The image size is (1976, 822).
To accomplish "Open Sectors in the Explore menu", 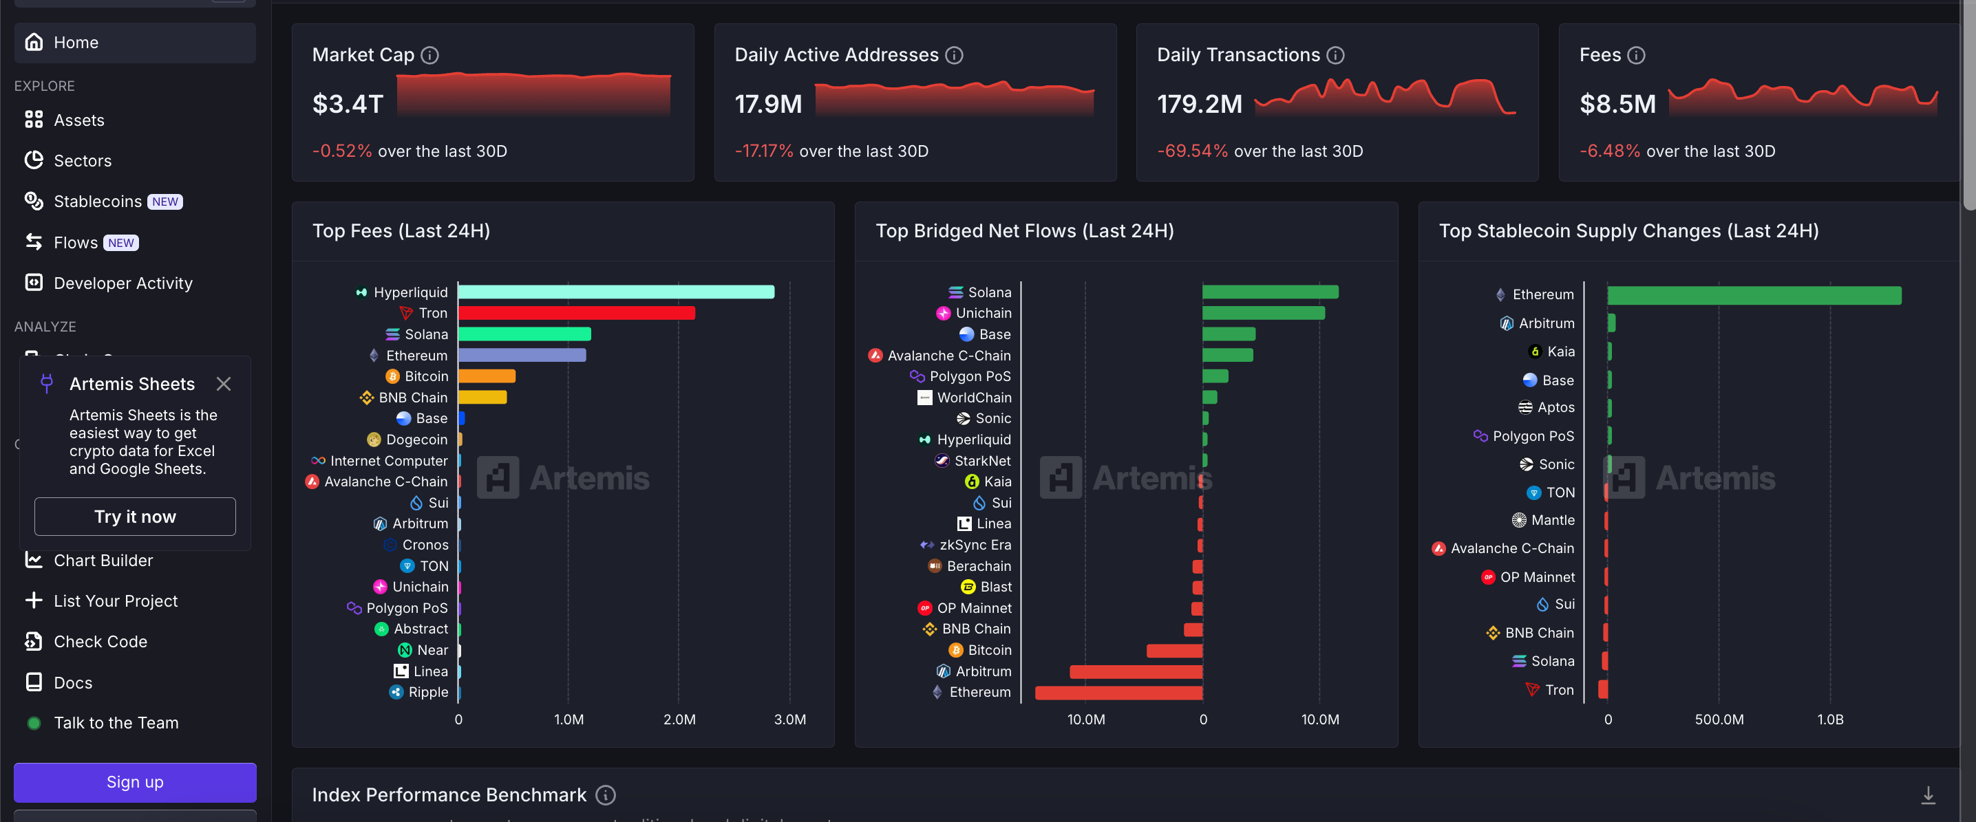I will tap(82, 161).
